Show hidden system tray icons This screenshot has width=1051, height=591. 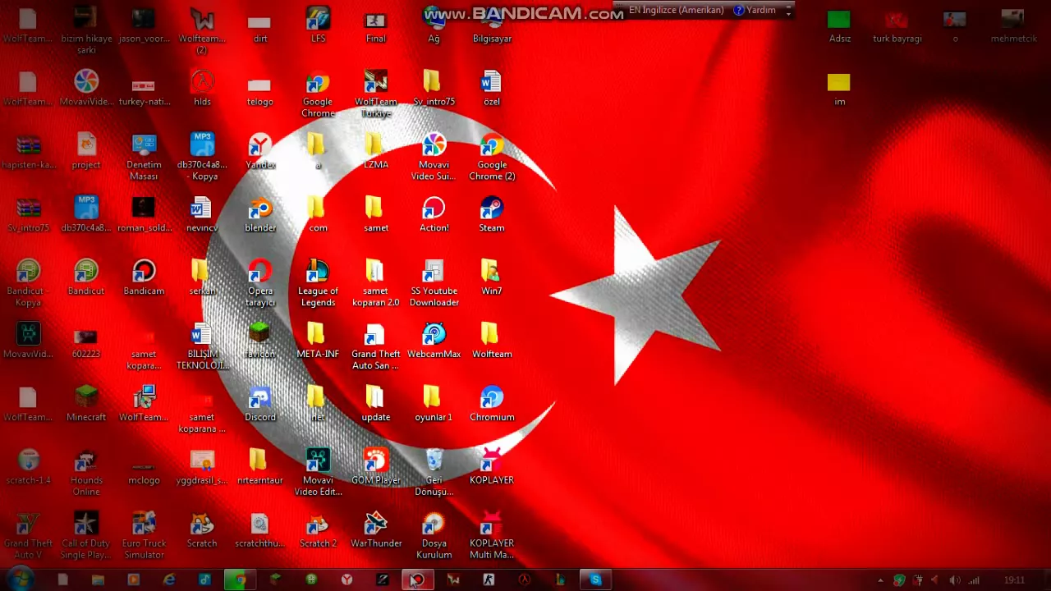click(880, 580)
